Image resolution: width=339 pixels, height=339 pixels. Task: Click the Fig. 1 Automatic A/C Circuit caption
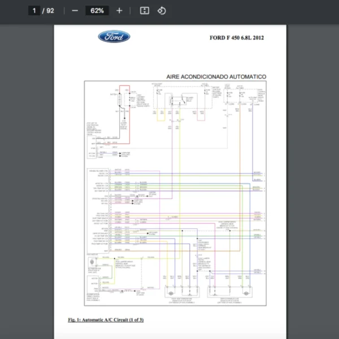(x=106, y=320)
